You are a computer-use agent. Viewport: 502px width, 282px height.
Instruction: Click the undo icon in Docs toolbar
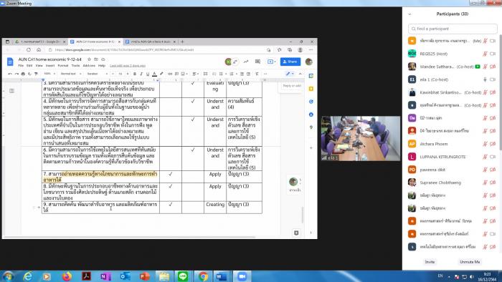coord(10,74)
